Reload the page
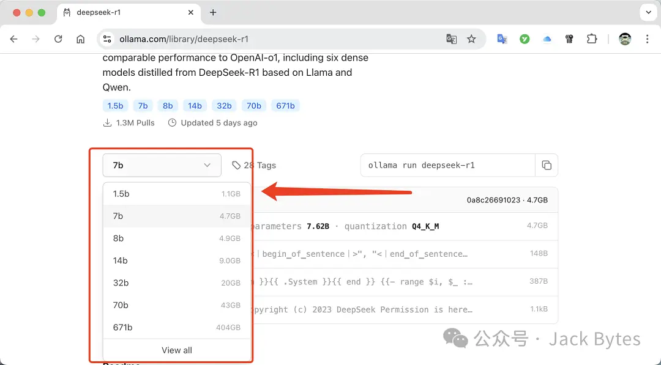 pyautogui.click(x=58, y=39)
